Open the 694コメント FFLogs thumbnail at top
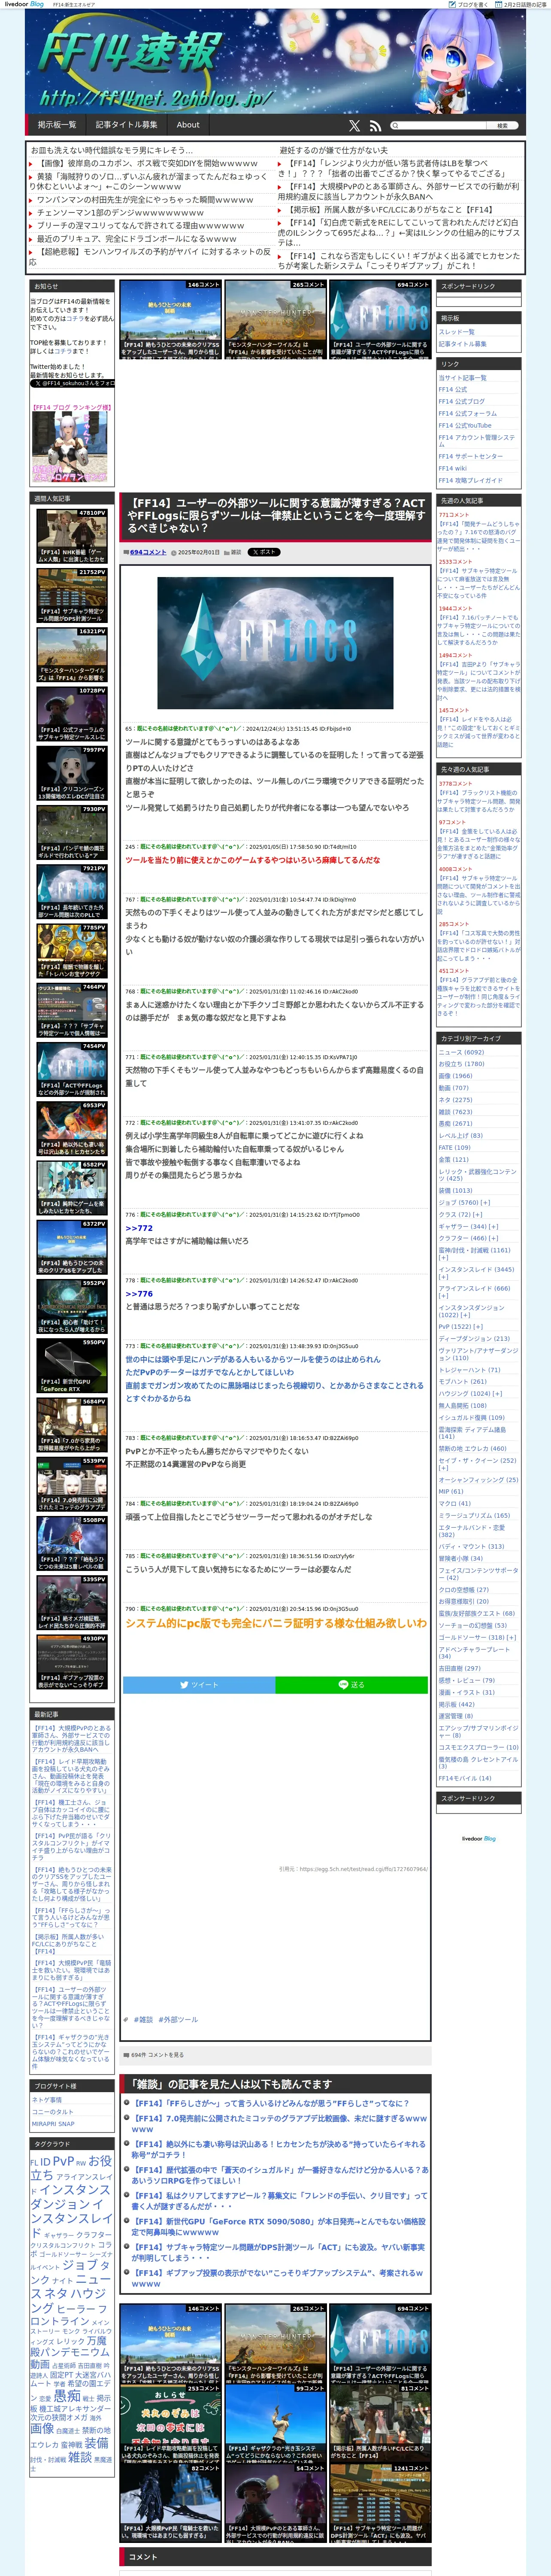The image size is (551, 2576). (x=380, y=320)
